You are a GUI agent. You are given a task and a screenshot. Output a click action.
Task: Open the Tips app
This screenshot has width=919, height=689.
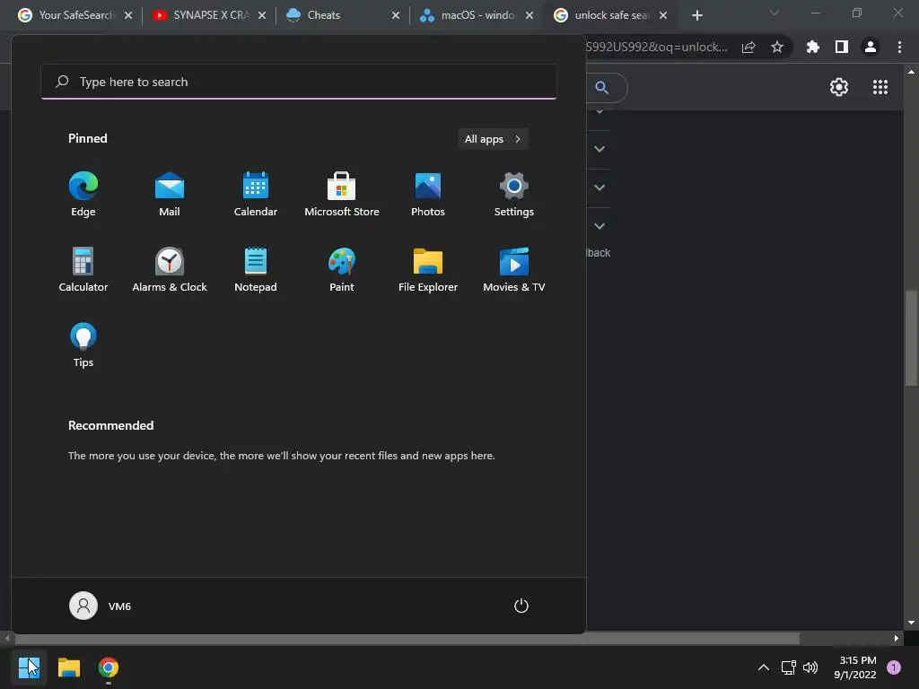[83, 345]
